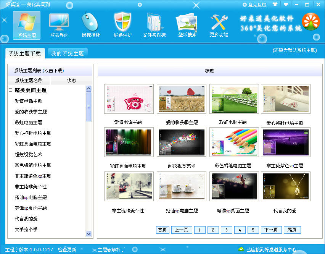Image resolution: width=325 pixels, height=254 pixels.
Task: Open 意见反馈 feedback in title bar
Action: [254, 5]
